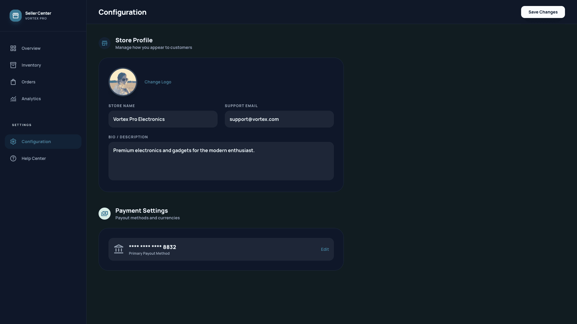Select the Analytics chart icon
Viewport: 577px width, 324px height.
pyautogui.click(x=13, y=99)
